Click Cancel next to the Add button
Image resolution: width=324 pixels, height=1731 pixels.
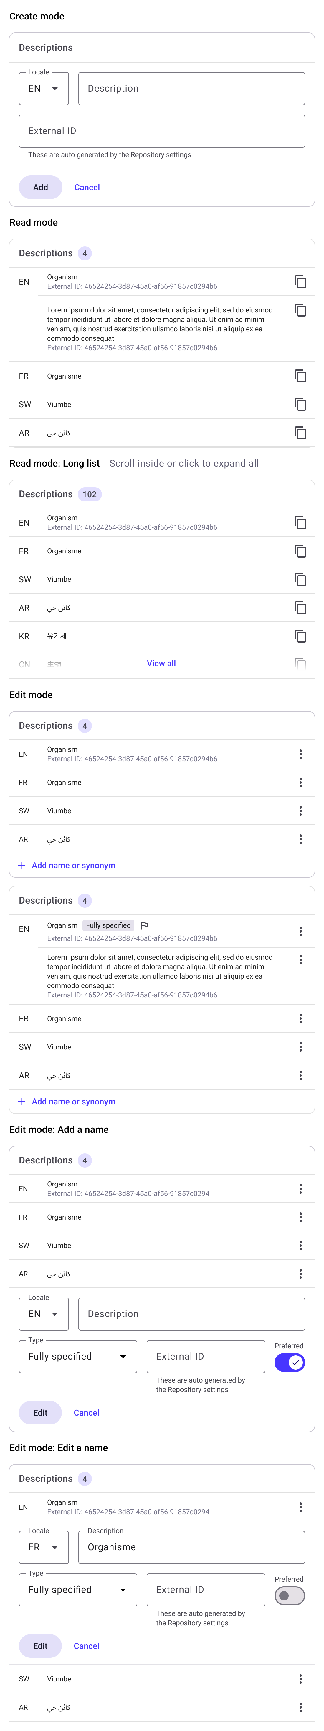pos(87,188)
